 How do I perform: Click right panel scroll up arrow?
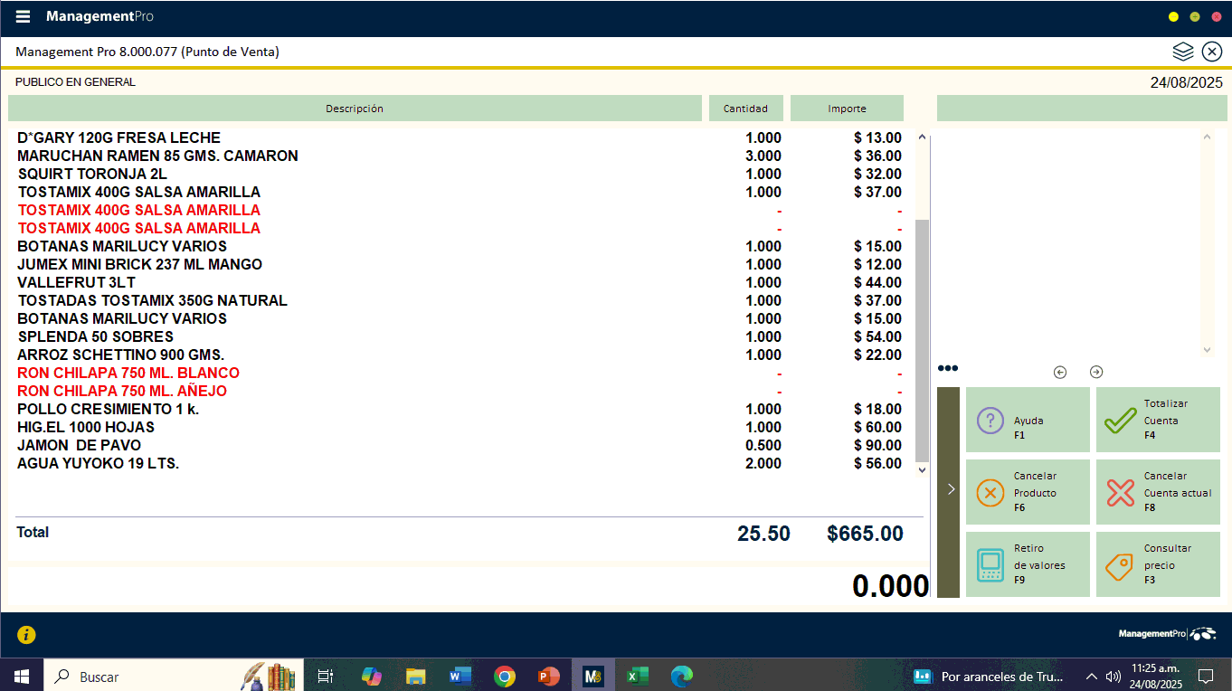[1208, 137]
